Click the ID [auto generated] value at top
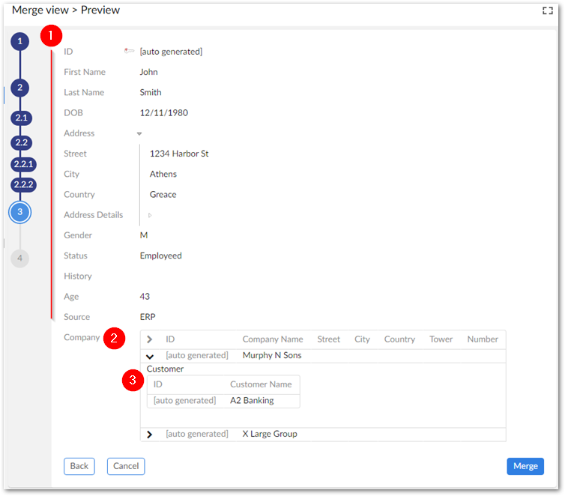The height and width of the screenshot is (496, 565). point(171,52)
